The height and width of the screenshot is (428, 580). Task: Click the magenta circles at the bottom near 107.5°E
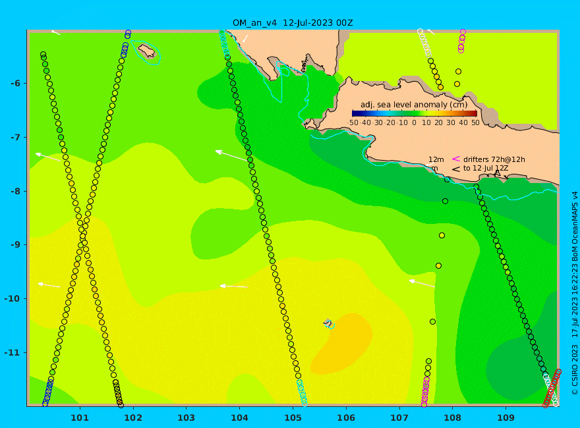pos(425,392)
